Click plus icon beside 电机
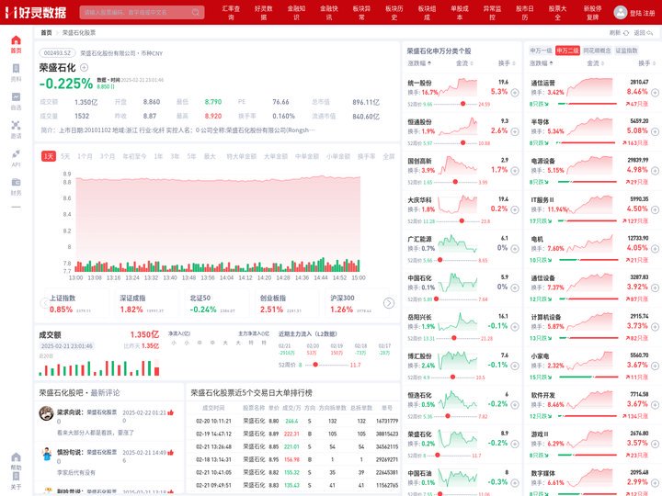The width and height of the screenshot is (662, 496). point(655,249)
